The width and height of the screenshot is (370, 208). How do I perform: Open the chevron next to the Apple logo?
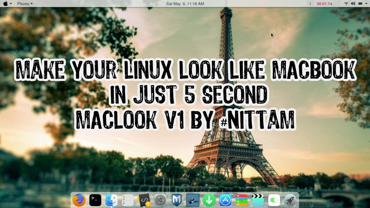coord(11,4)
